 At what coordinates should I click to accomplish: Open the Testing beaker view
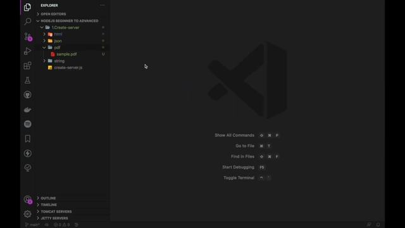pyautogui.click(x=27, y=80)
